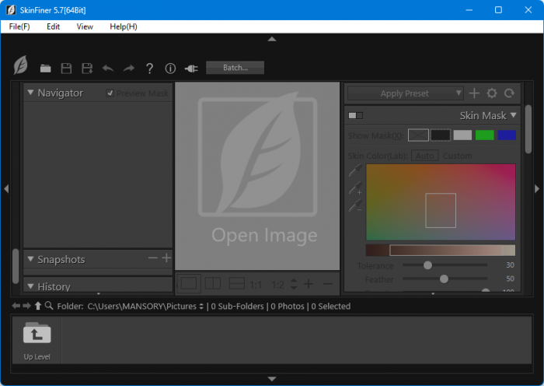Select Auto skin color mode

coord(424,156)
